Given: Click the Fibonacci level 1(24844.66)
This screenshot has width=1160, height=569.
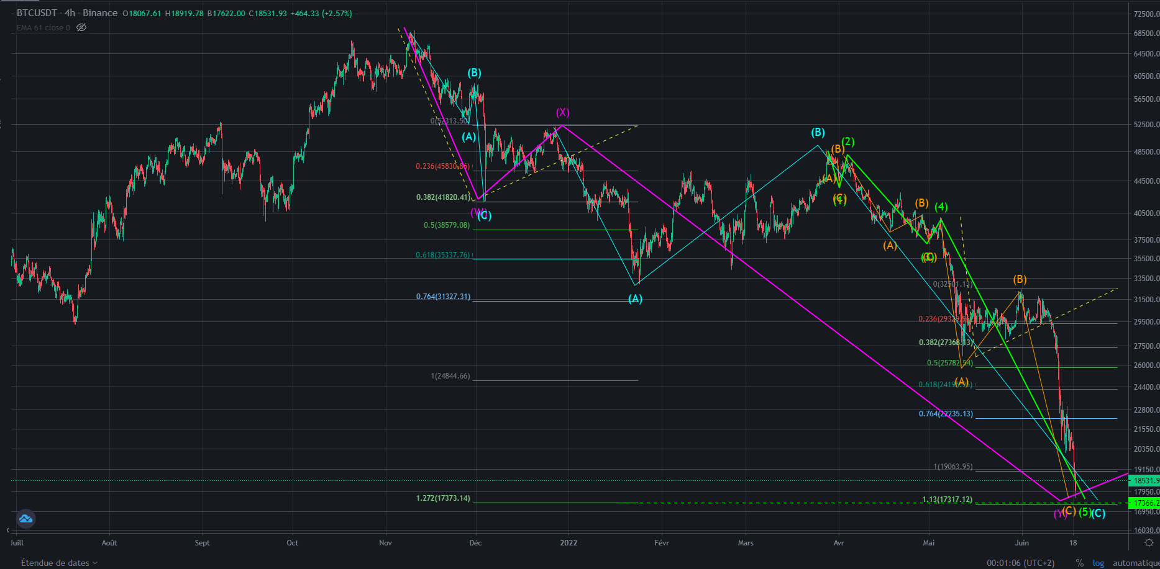Looking at the screenshot, I should point(450,376).
